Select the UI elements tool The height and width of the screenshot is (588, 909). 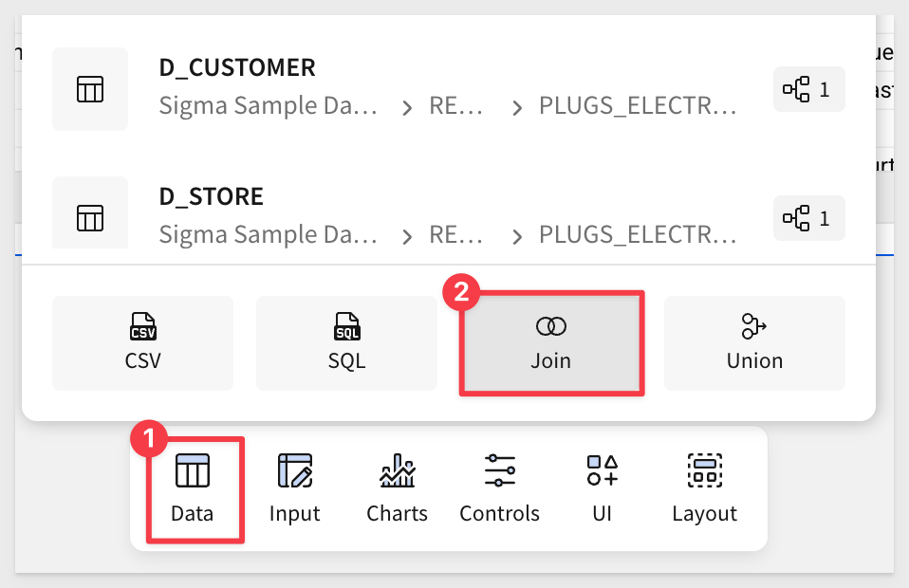602,488
